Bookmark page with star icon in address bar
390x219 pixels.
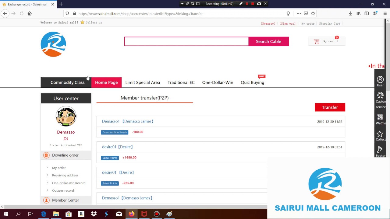pyautogui.click(x=313, y=13)
